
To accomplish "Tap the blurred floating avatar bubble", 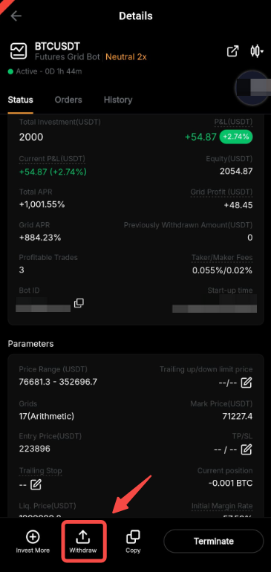I will (x=253, y=88).
